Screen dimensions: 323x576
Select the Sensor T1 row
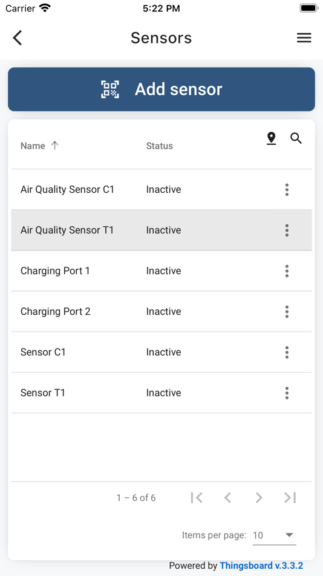pos(161,393)
